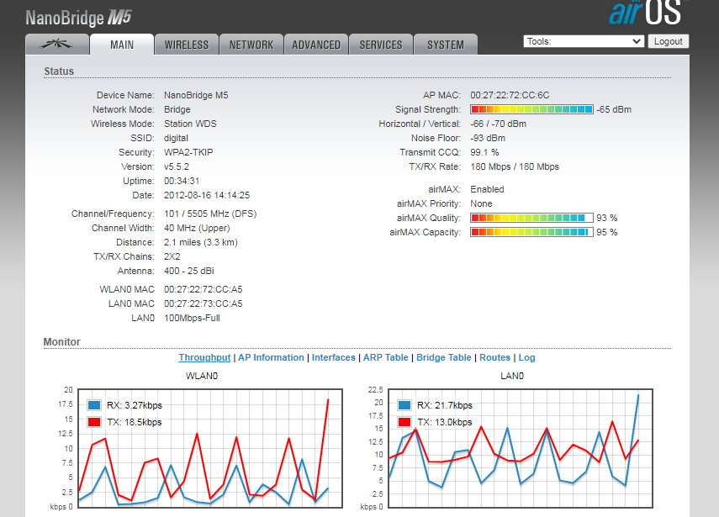Viewport: 719px width, 517px height.
Task: Click the WLAN0 throughput graph
Action: (x=210, y=448)
